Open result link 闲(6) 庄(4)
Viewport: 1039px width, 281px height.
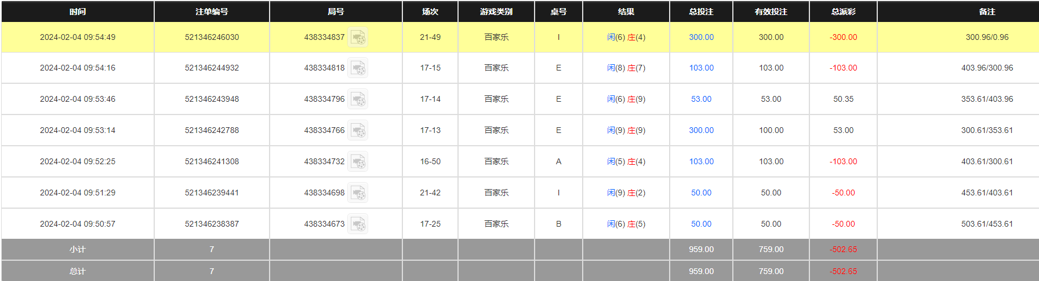[x=626, y=38]
